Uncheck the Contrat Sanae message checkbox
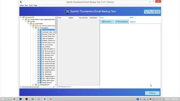The height and width of the screenshot is (101, 180). (38, 36)
